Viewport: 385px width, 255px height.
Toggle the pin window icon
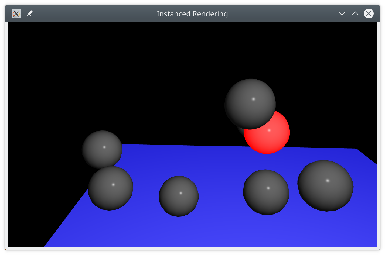tap(30, 13)
